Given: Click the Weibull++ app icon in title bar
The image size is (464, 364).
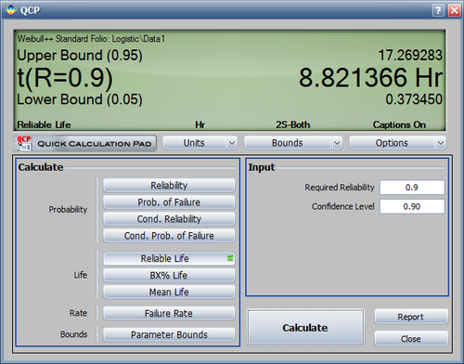Looking at the screenshot, I should coord(11,10).
